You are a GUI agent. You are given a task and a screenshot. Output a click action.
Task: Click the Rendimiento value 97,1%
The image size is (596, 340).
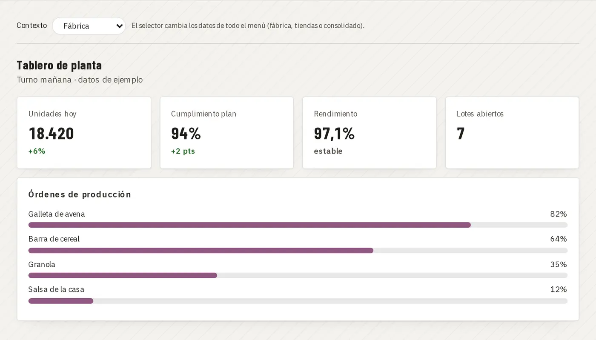point(334,134)
